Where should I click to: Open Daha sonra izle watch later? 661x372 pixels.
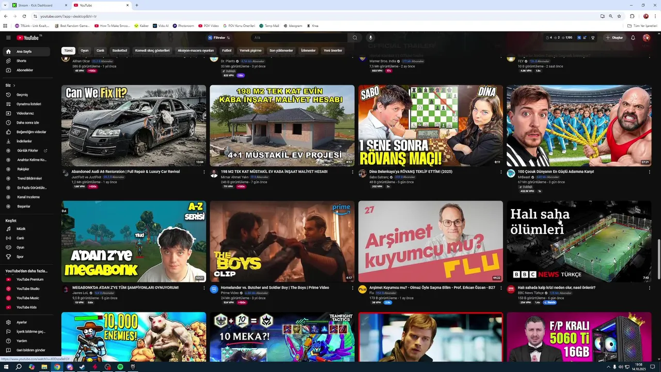click(x=28, y=122)
